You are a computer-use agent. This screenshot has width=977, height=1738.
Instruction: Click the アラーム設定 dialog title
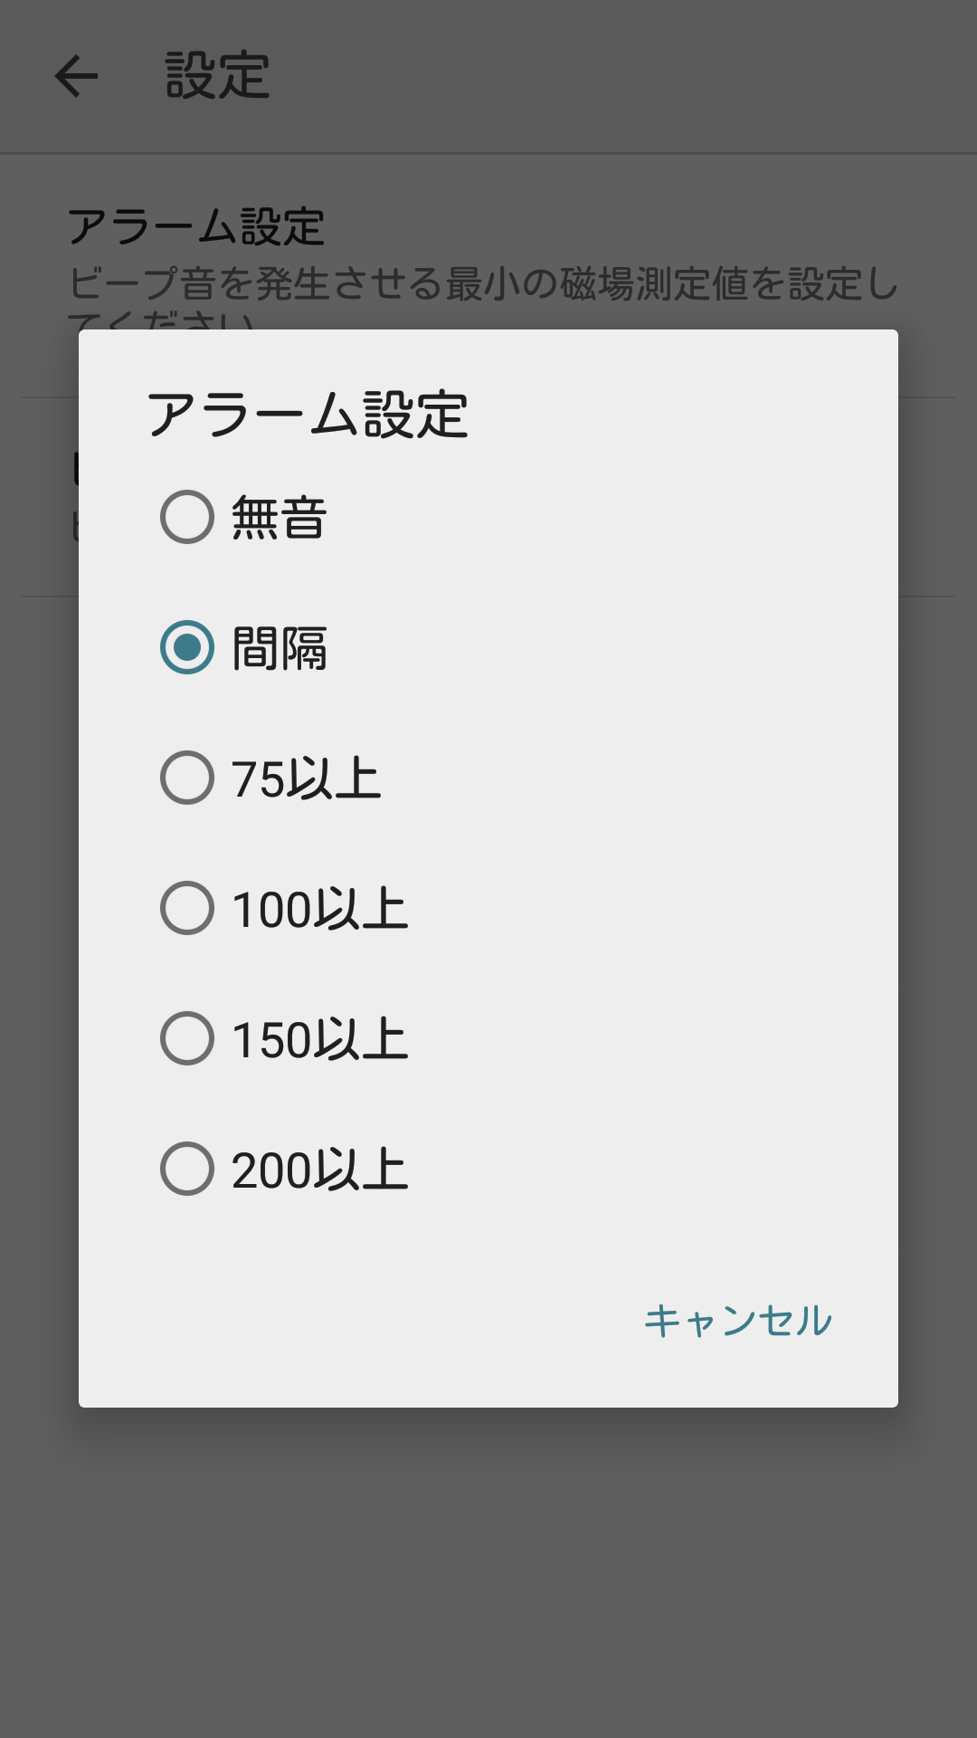coord(308,415)
